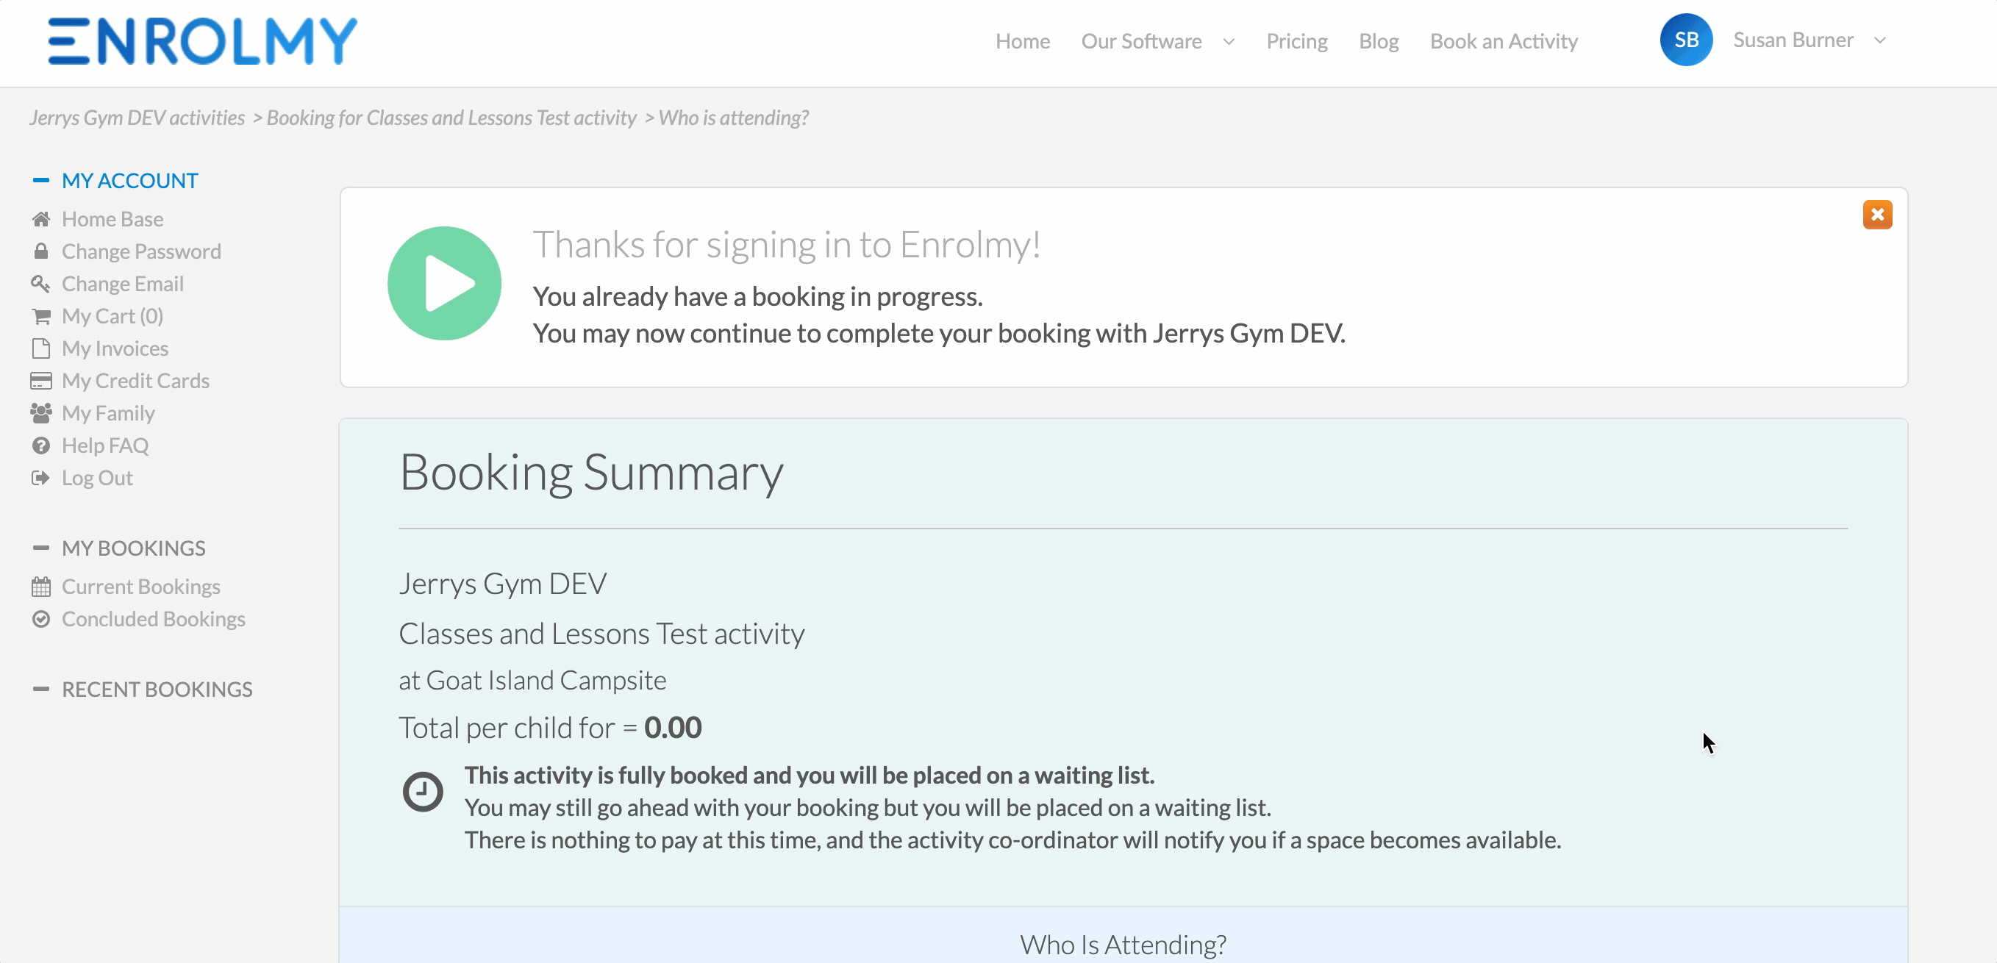Click the green play circle button
Screen dimensions: 1997x963
coord(444,283)
